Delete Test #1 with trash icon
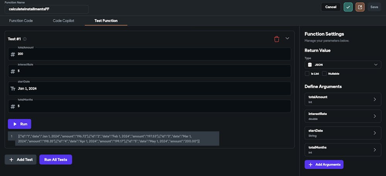This screenshot has width=386, height=176. (276, 39)
